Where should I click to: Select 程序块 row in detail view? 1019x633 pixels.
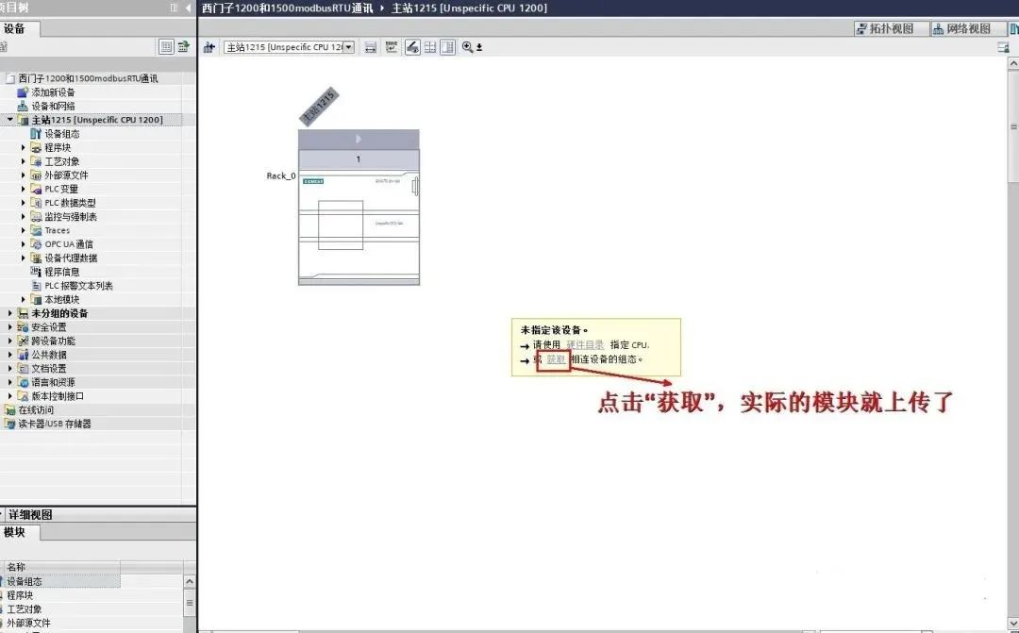click(60, 595)
